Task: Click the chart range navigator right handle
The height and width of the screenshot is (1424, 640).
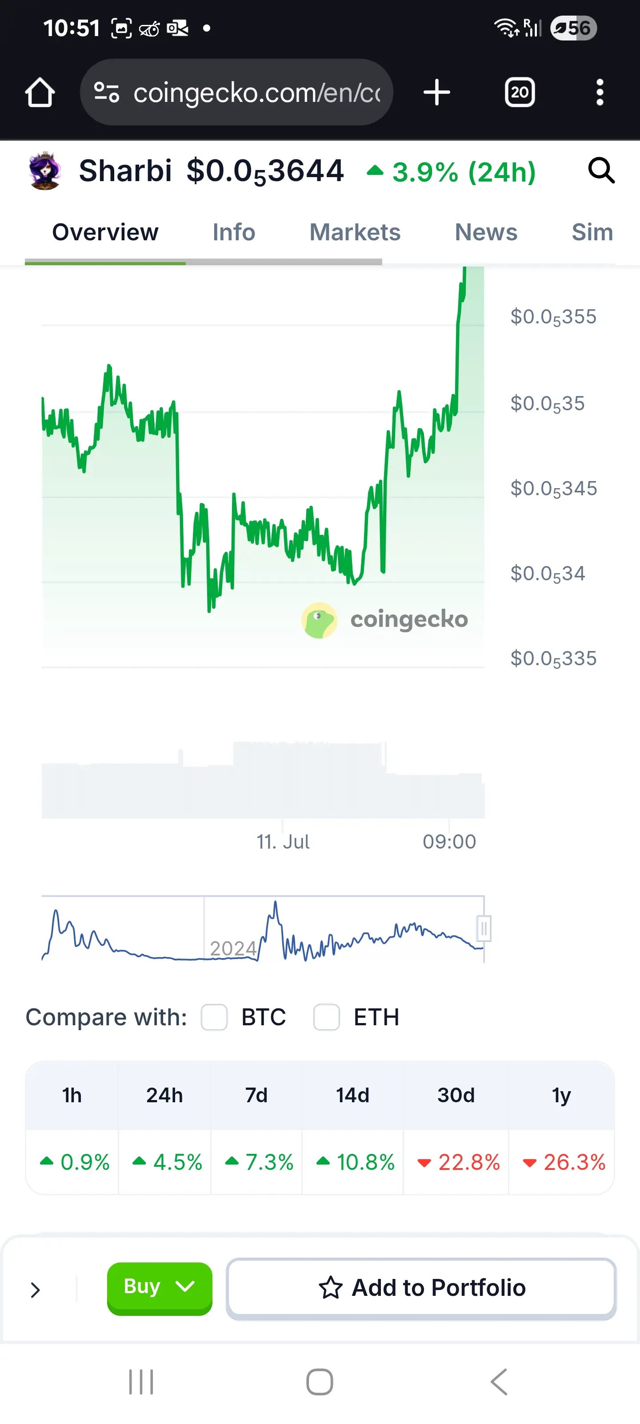Action: [x=484, y=929]
